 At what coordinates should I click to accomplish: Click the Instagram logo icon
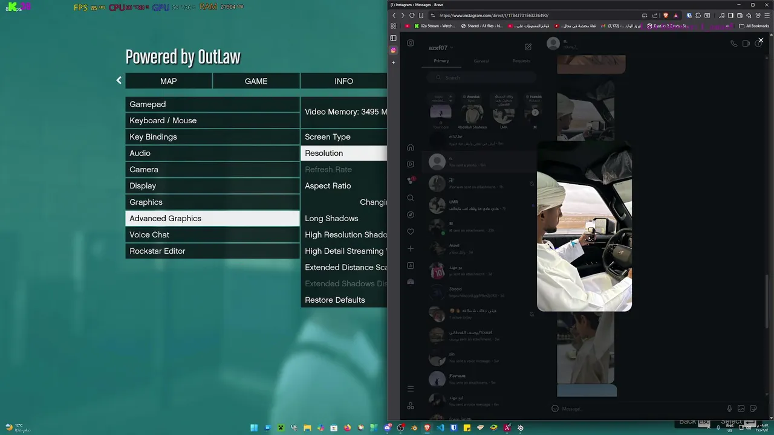click(x=411, y=43)
